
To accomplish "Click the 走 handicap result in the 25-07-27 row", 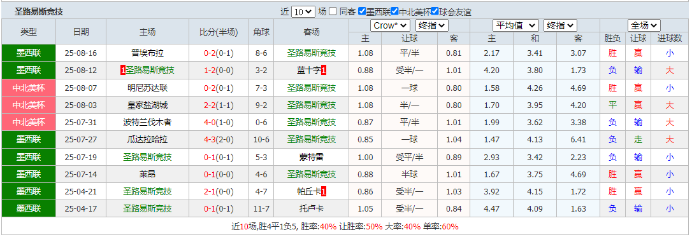I will pyautogui.click(x=638, y=140).
